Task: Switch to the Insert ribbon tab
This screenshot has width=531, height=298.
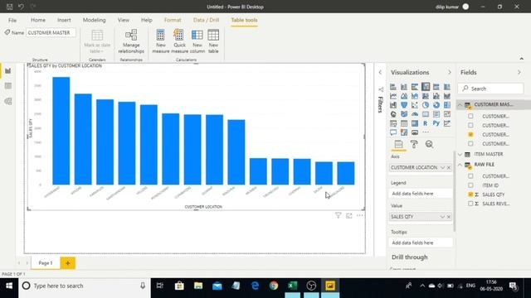Action: [64, 20]
